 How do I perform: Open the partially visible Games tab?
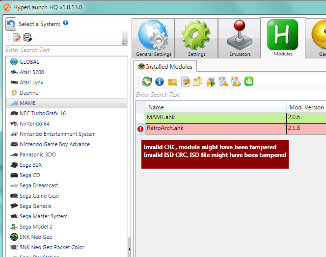click(x=316, y=38)
